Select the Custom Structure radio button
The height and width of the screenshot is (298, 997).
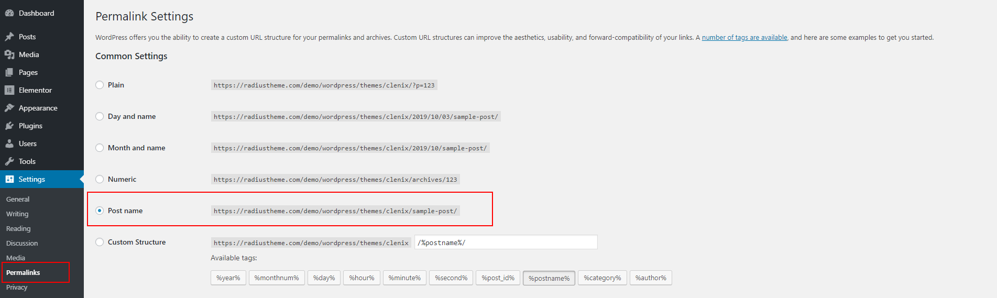click(x=100, y=242)
